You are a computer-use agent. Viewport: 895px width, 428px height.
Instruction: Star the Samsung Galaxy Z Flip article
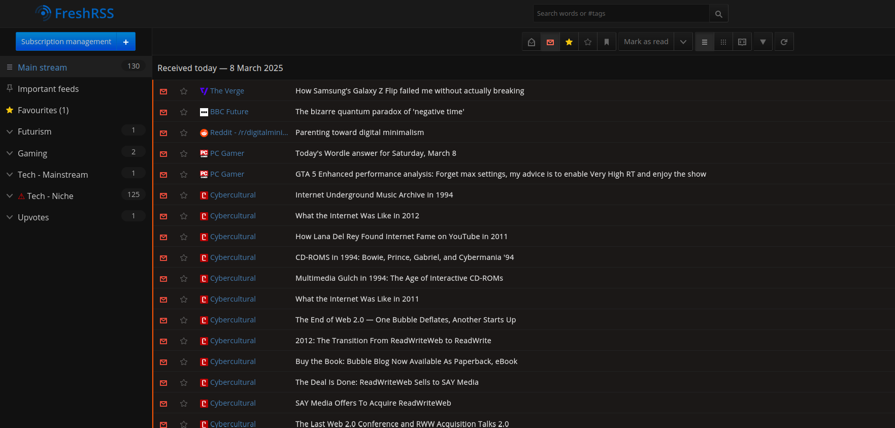(x=184, y=91)
